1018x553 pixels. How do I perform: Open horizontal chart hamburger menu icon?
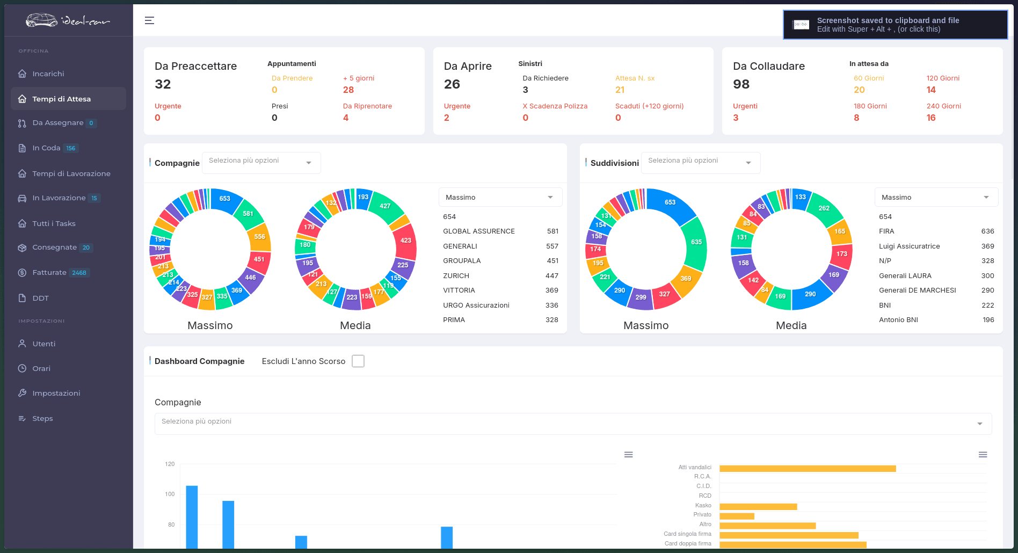983,455
